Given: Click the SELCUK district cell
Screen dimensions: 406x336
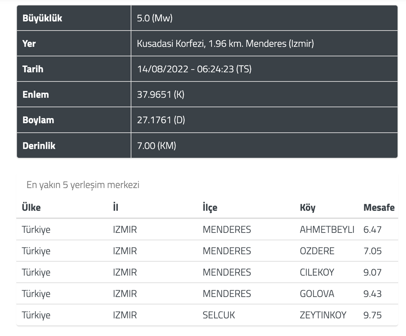Looking at the screenshot, I should pos(219,315).
